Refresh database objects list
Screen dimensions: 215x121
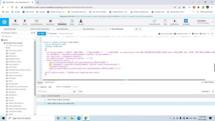point(32,33)
